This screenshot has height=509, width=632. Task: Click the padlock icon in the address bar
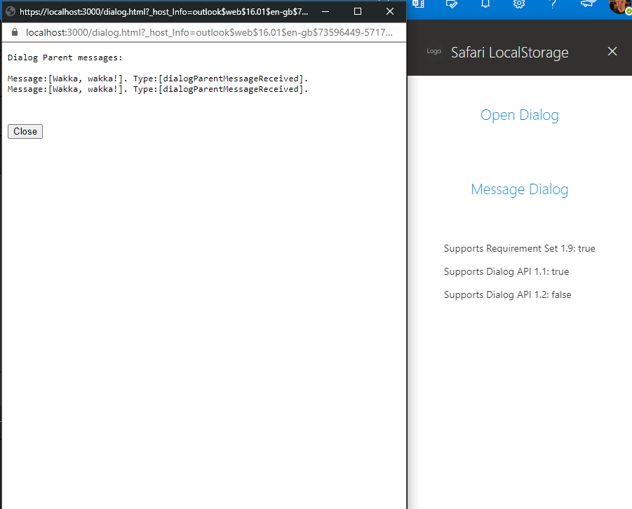[x=13, y=32]
